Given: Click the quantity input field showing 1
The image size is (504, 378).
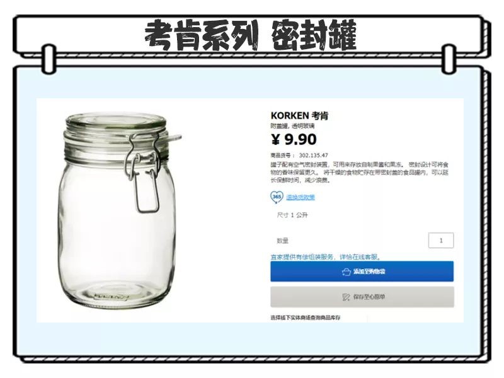Looking at the screenshot, I should pos(441,241).
